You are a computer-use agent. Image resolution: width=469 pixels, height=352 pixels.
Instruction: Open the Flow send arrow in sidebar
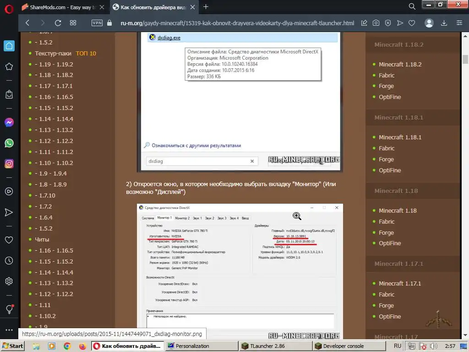9,212
